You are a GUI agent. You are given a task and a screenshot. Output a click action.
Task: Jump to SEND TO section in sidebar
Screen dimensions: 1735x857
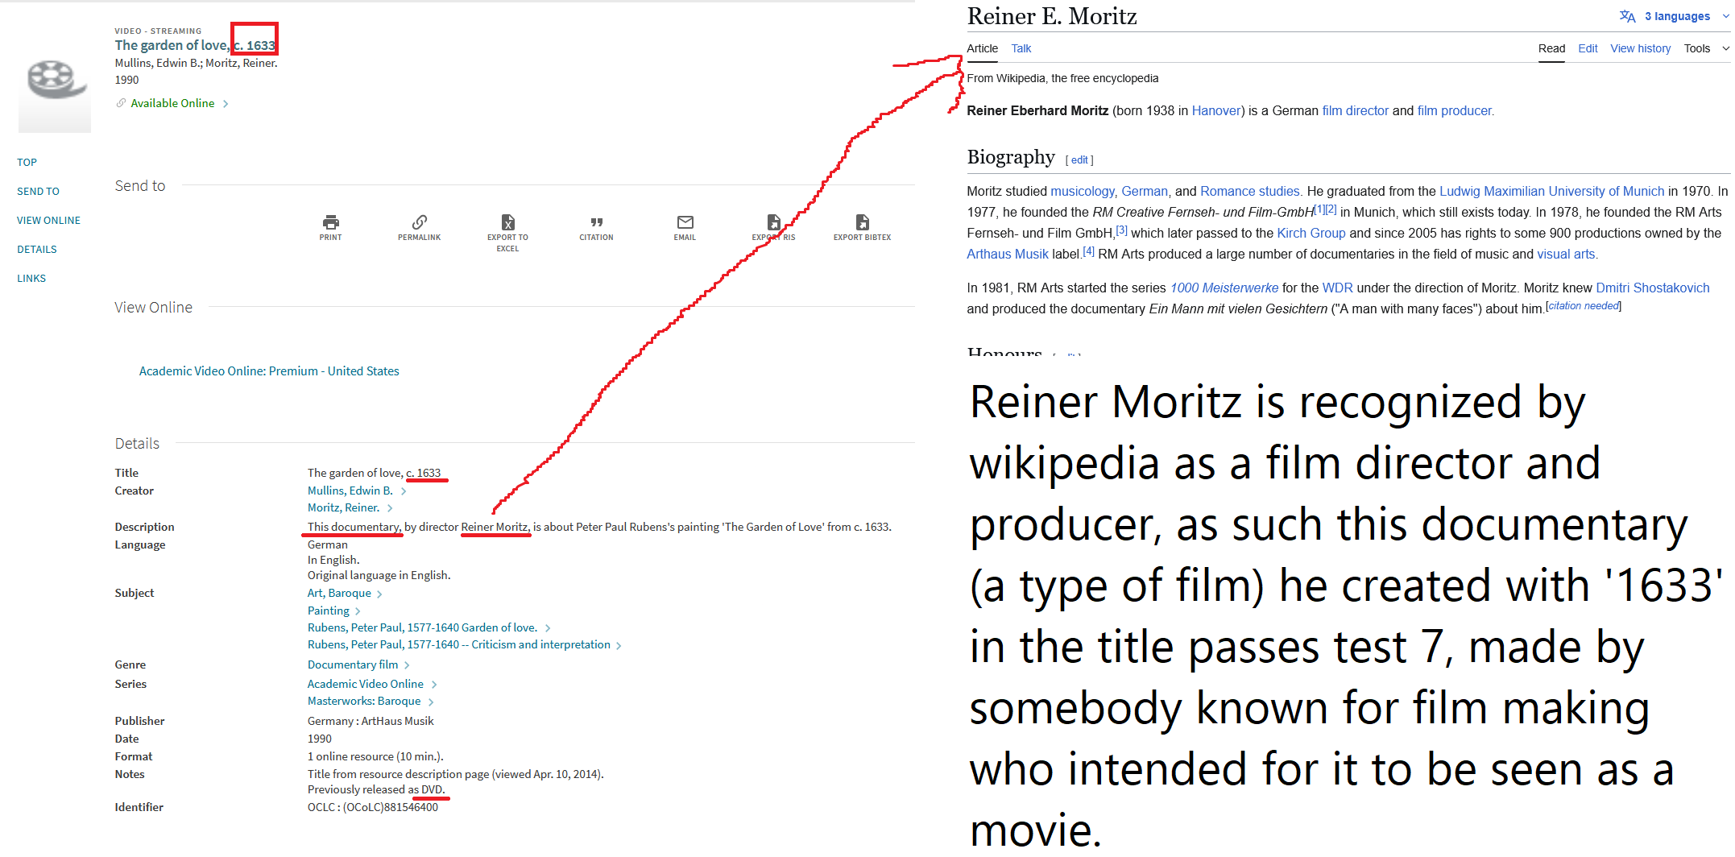click(x=38, y=191)
